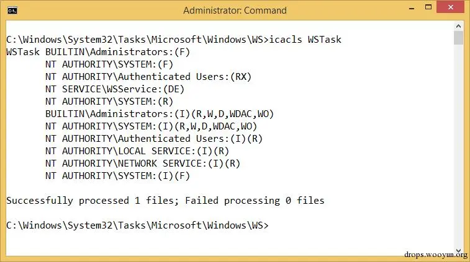Viewport: 470px width, 262px height.
Task: Maximize the command prompt window
Action: tap(428, 7)
